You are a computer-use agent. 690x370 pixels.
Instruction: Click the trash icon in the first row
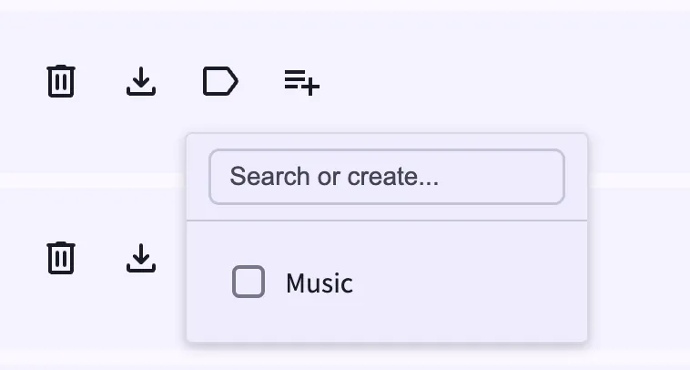(x=61, y=81)
